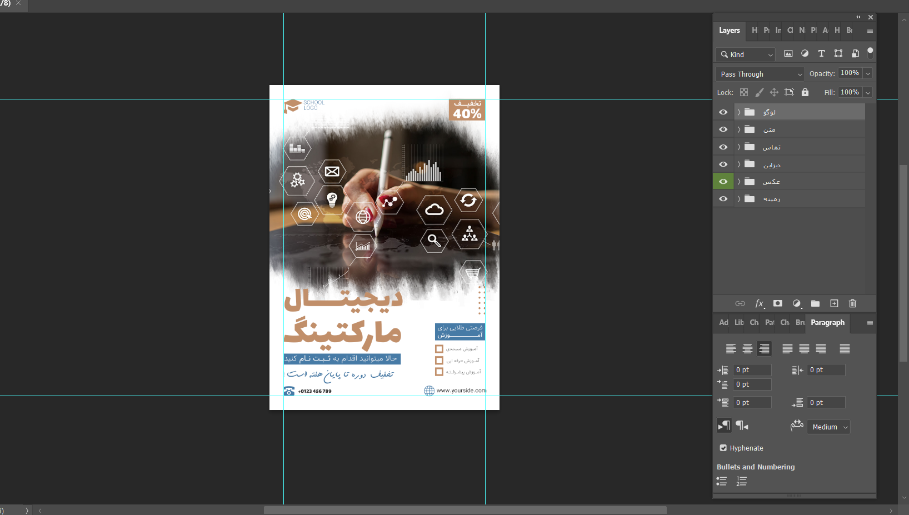This screenshot has width=909, height=515.
Task: Filter layers for shape layers
Action: (x=838, y=53)
